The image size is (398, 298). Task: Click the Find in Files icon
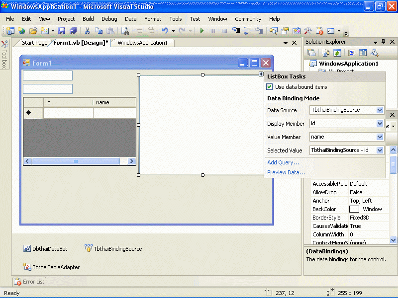point(125,31)
